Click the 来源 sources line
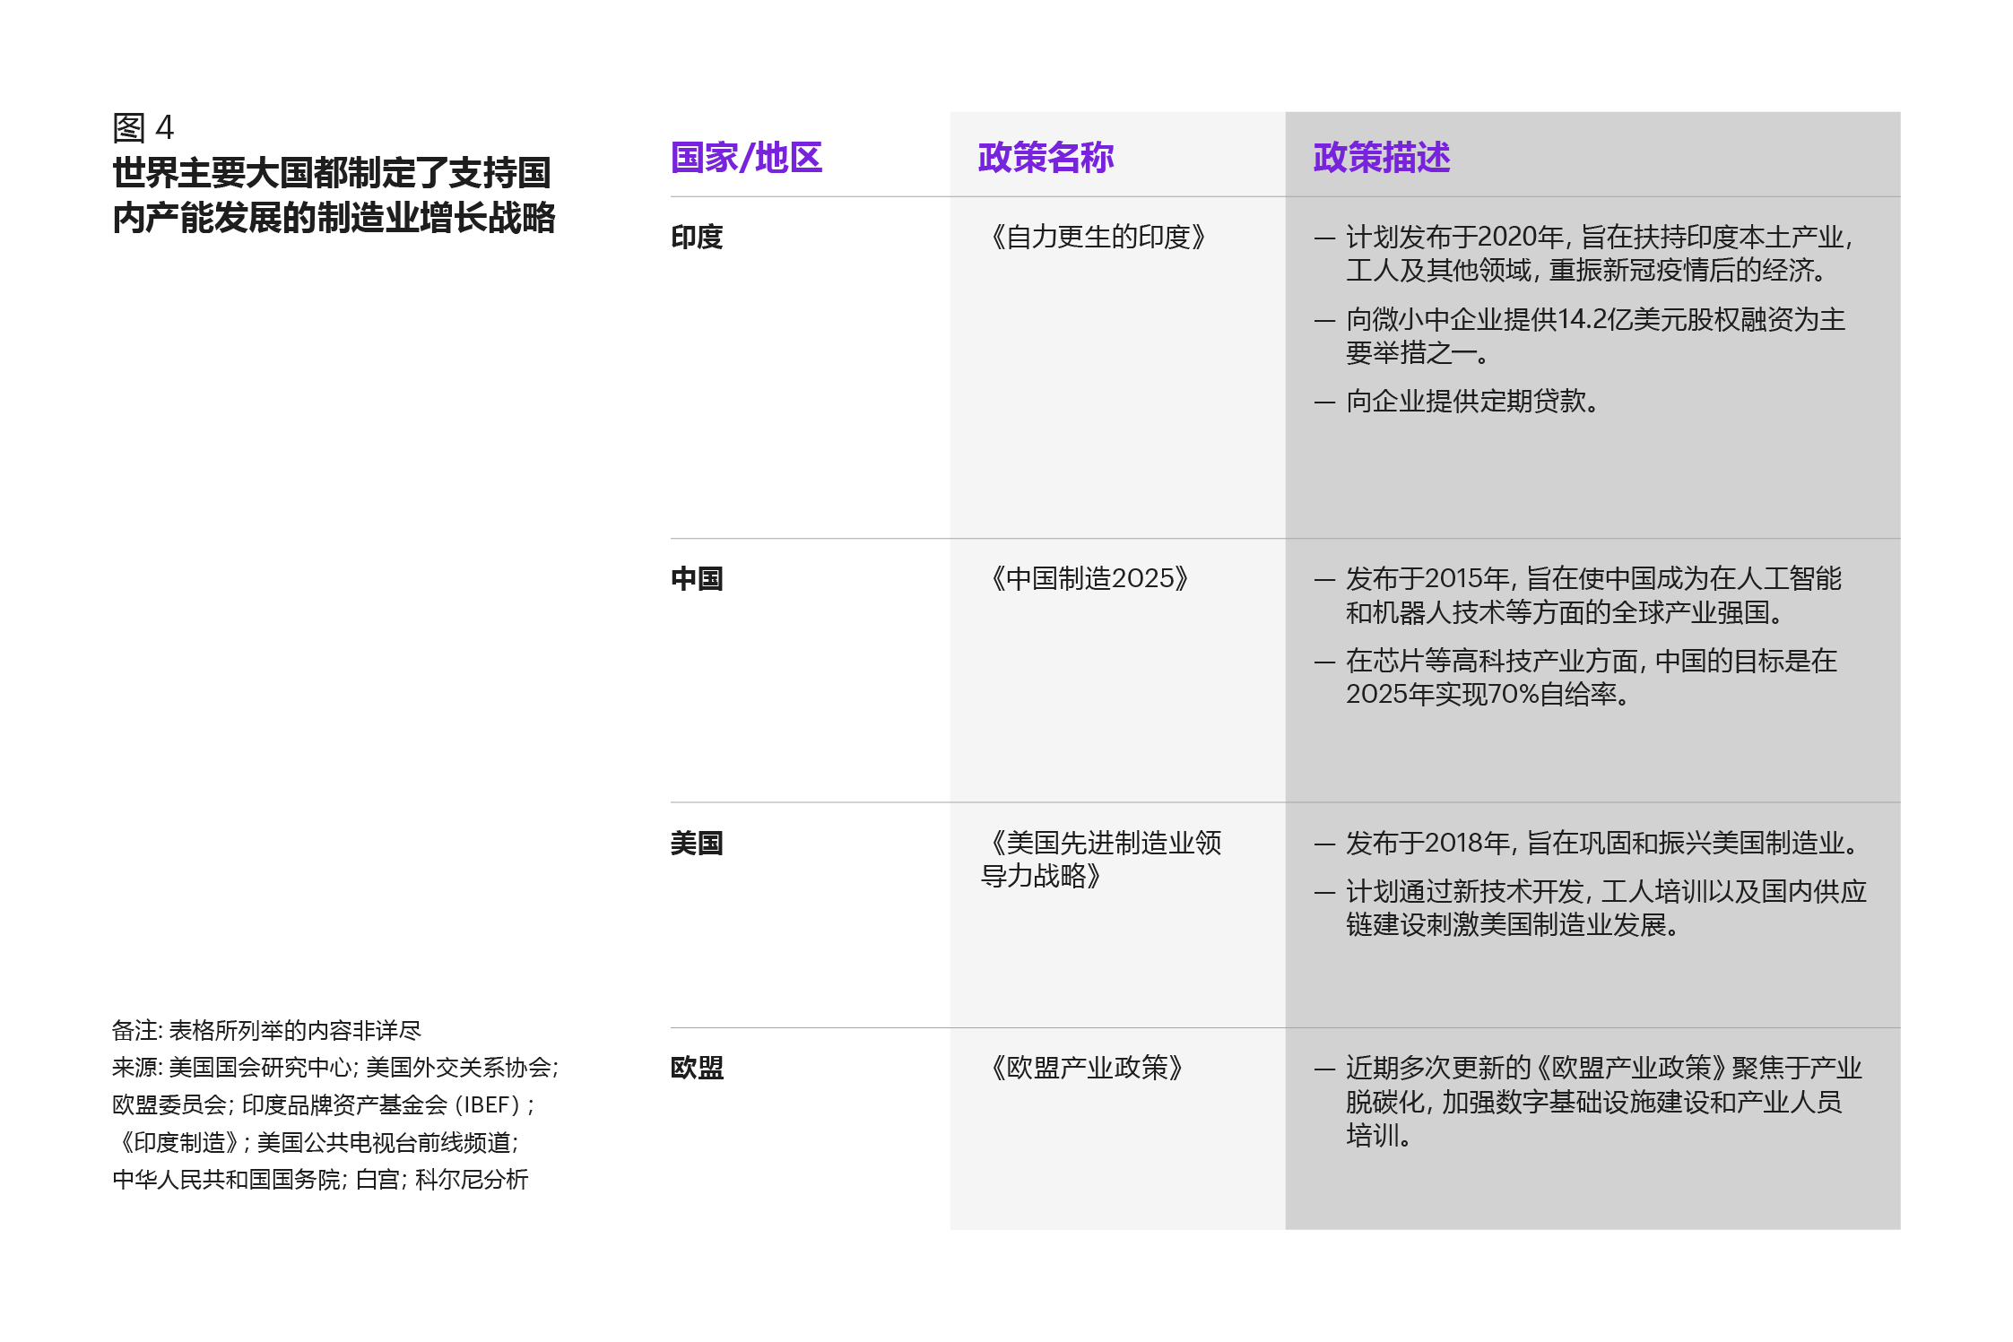Viewport: 2013px width, 1342px height. 334,1068
